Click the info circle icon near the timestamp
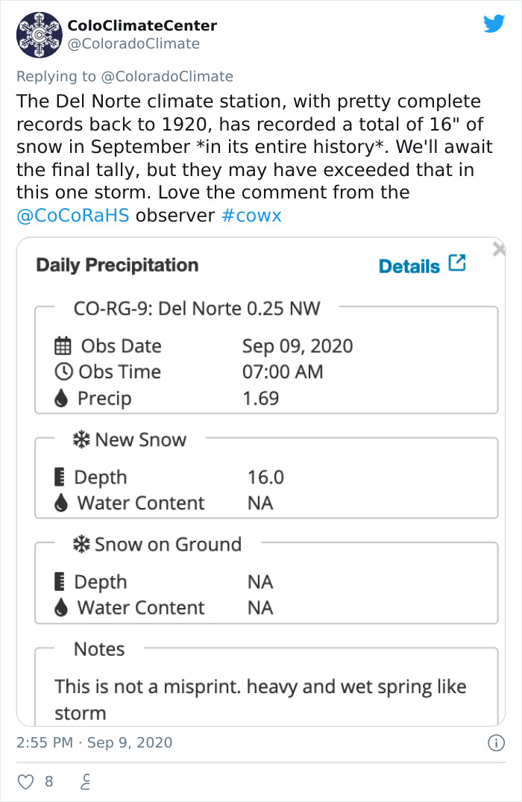The width and height of the screenshot is (522, 802). pos(498,742)
